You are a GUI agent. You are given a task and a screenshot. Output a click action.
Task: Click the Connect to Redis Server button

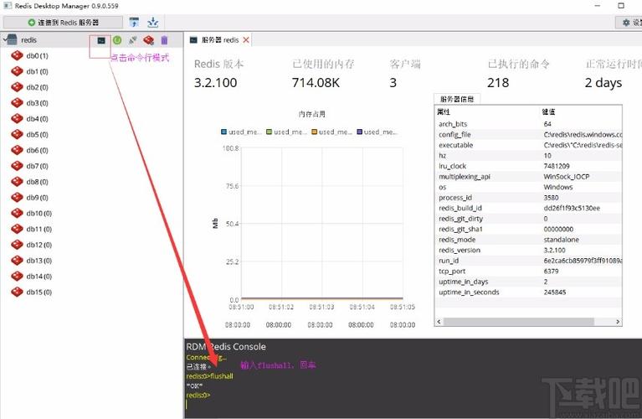pos(63,23)
